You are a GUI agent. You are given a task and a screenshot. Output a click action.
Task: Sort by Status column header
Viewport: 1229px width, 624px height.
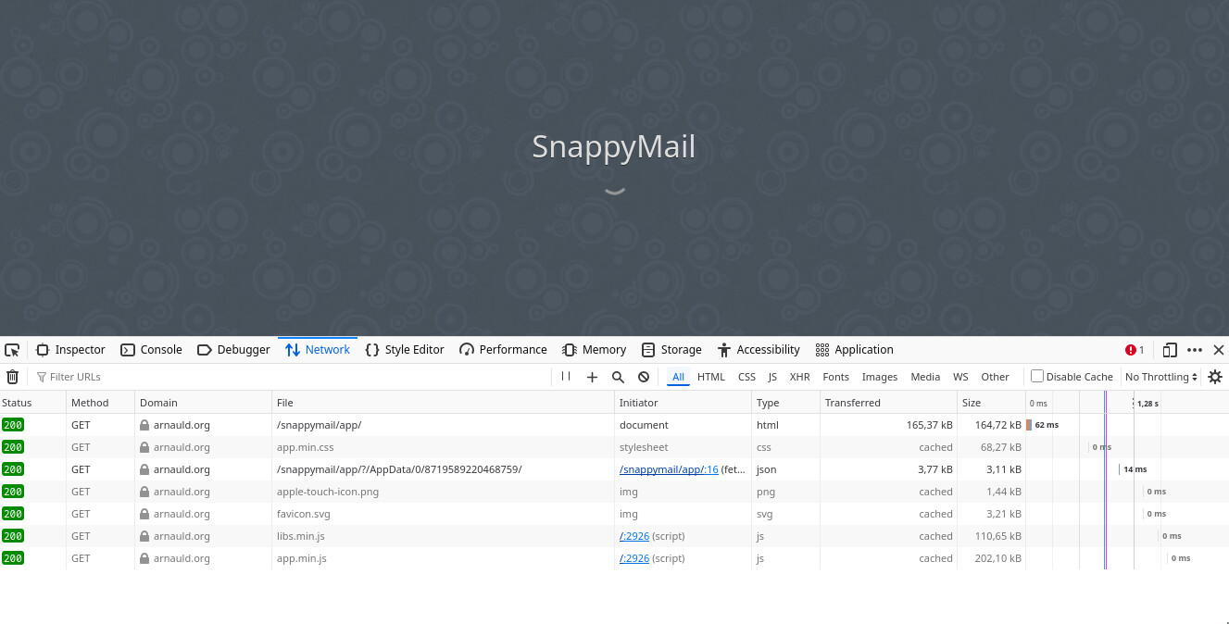click(33, 403)
